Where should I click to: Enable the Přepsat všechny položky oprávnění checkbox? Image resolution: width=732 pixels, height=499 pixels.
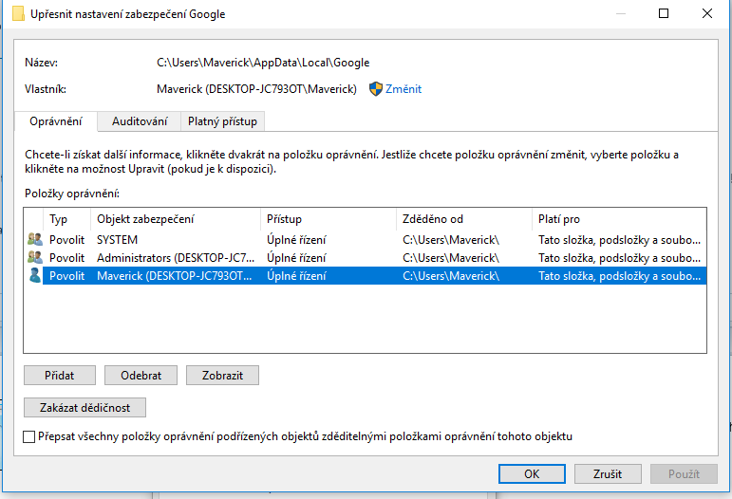(x=29, y=436)
